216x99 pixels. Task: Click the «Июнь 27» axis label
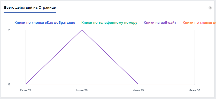click(x=26, y=90)
